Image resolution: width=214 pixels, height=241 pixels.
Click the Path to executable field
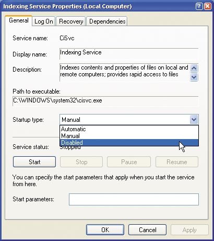pyautogui.click(x=105, y=101)
